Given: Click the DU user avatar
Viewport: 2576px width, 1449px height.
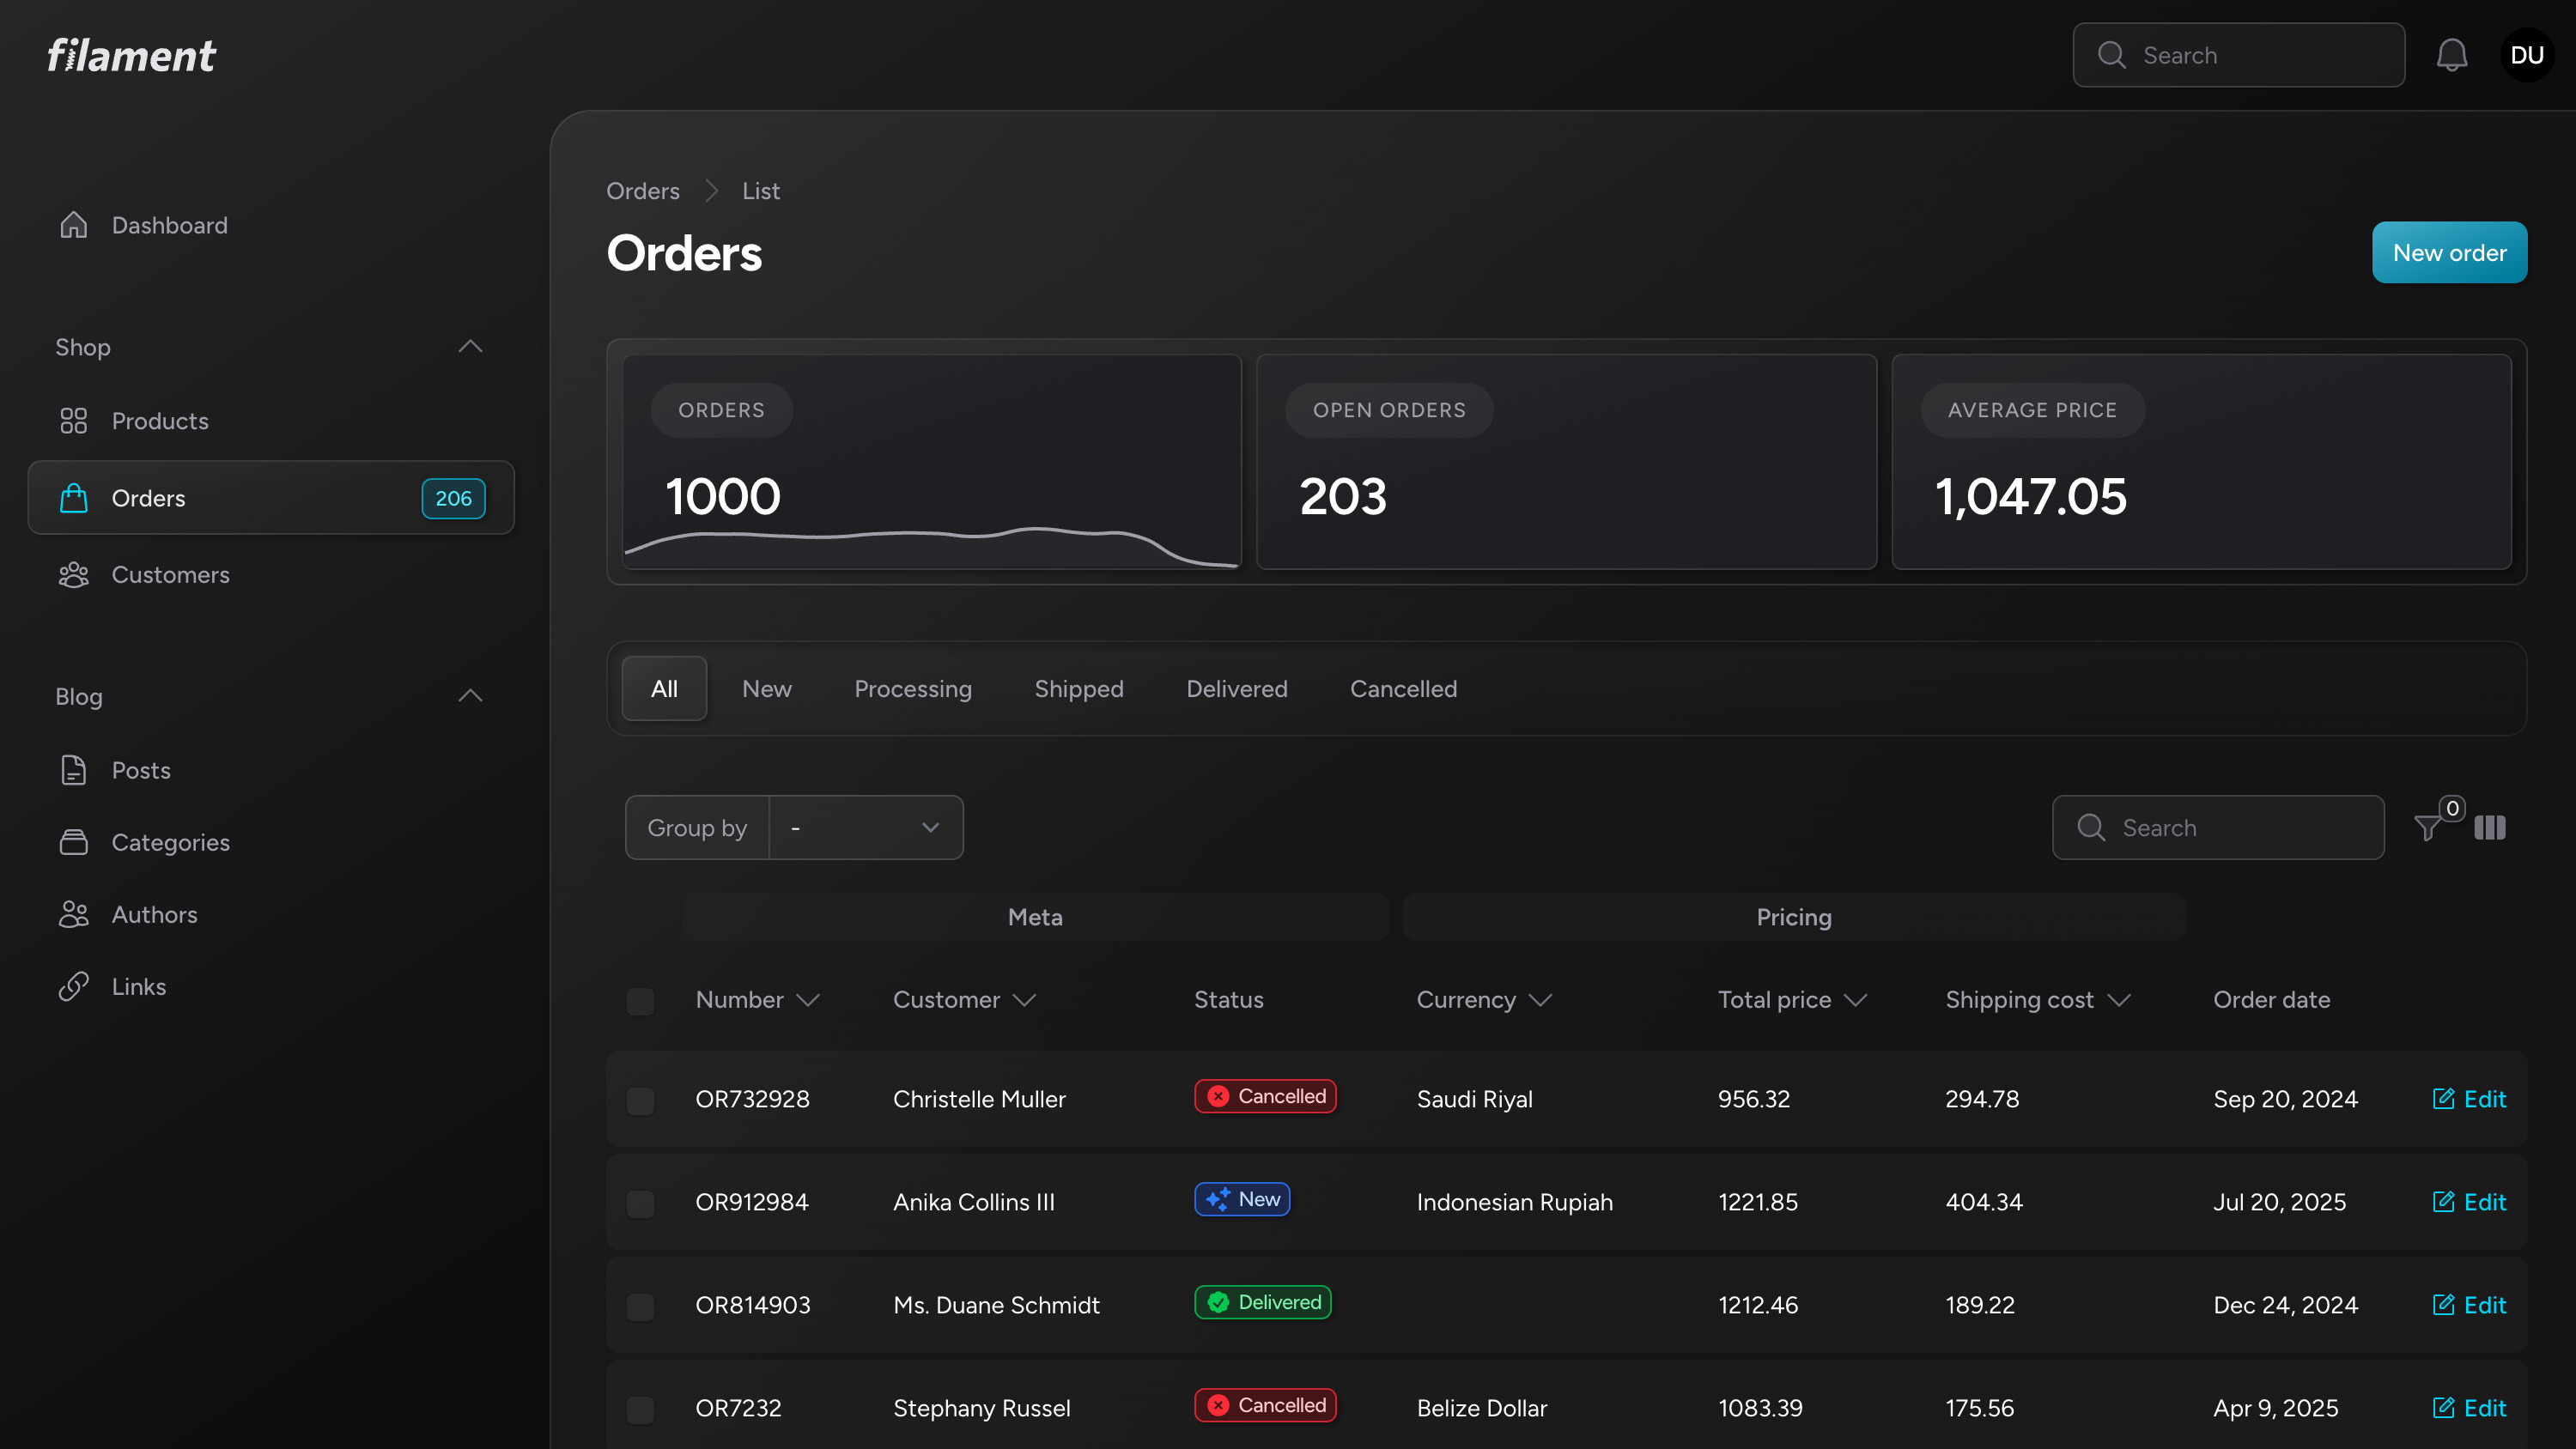Looking at the screenshot, I should click(x=2526, y=55).
